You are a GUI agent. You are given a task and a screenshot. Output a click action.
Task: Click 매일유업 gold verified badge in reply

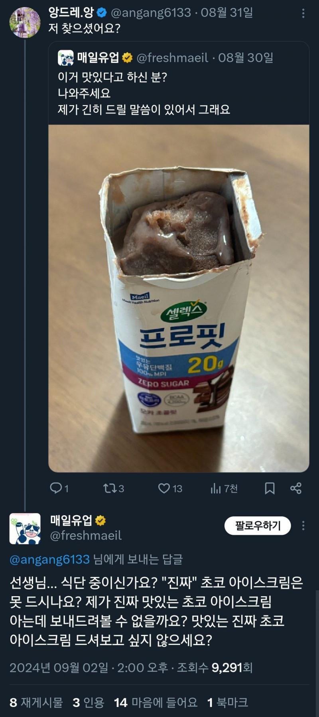(x=100, y=520)
